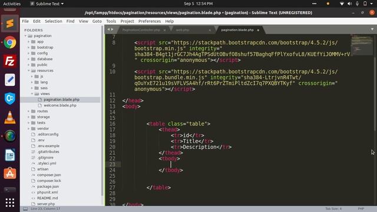Change PHP syntax in status bar
This screenshot has width=377, height=212.
click(x=361, y=208)
